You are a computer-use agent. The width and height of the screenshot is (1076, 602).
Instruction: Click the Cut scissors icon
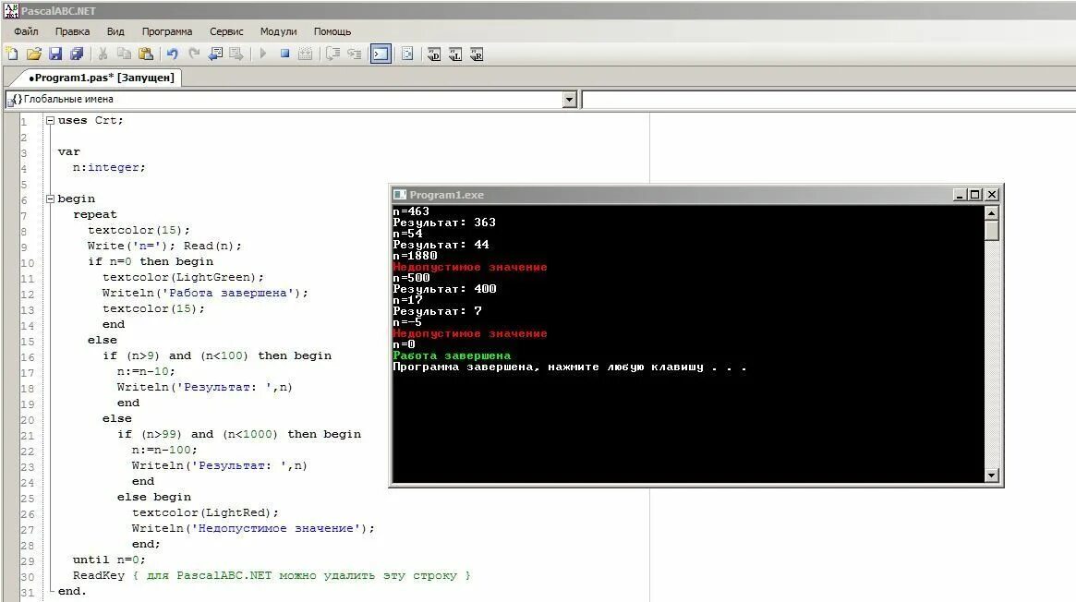(x=103, y=54)
